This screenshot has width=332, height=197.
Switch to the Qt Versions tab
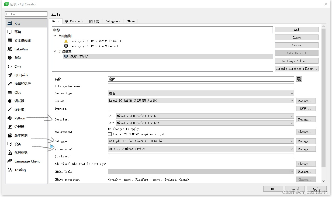[74, 21]
